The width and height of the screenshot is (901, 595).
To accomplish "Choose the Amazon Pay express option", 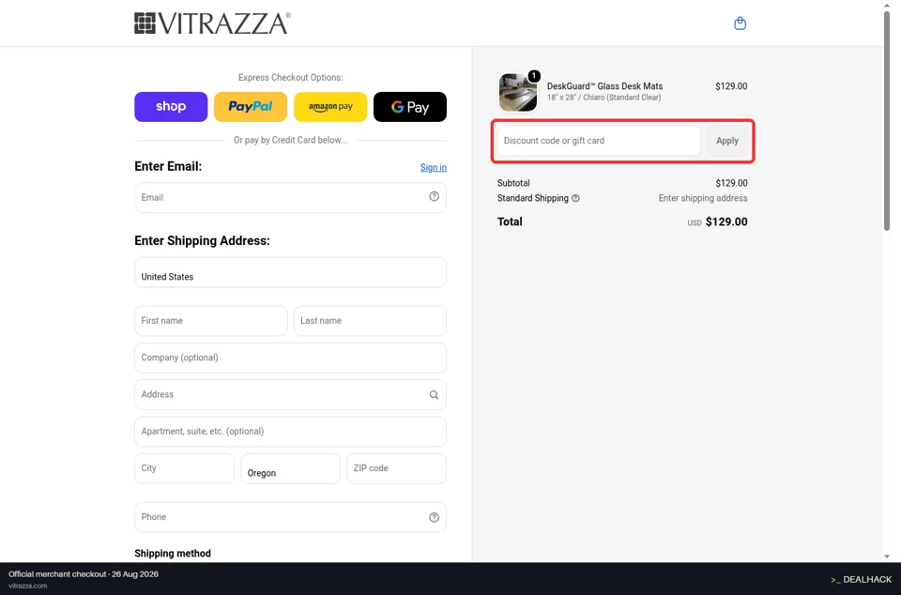I will click(330, 107).
